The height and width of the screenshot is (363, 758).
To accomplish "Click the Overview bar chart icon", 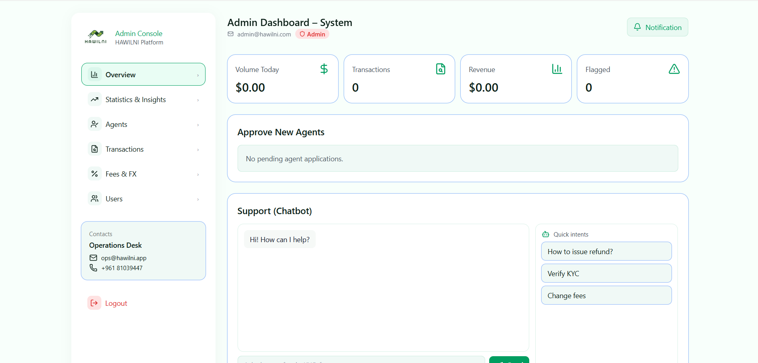I will (x=95, y=74).
